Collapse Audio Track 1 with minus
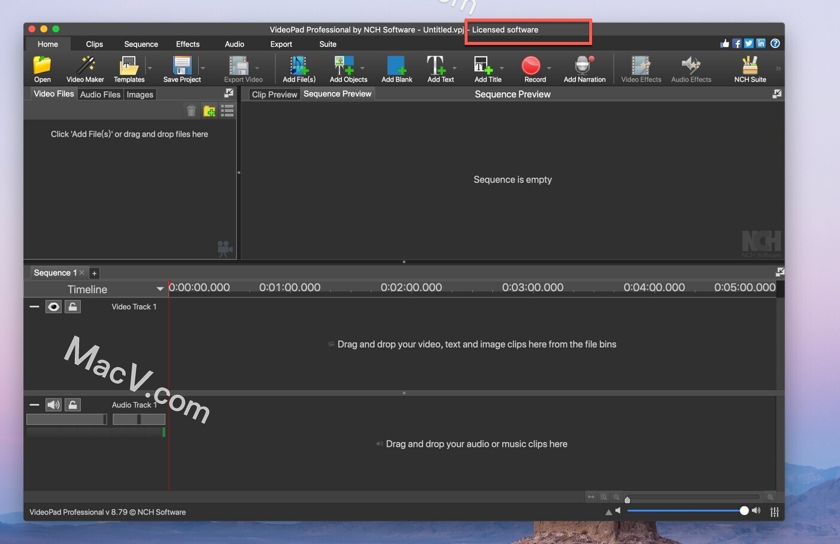The height and width of the screenshot is (544, 840). [x=34, y=405]
